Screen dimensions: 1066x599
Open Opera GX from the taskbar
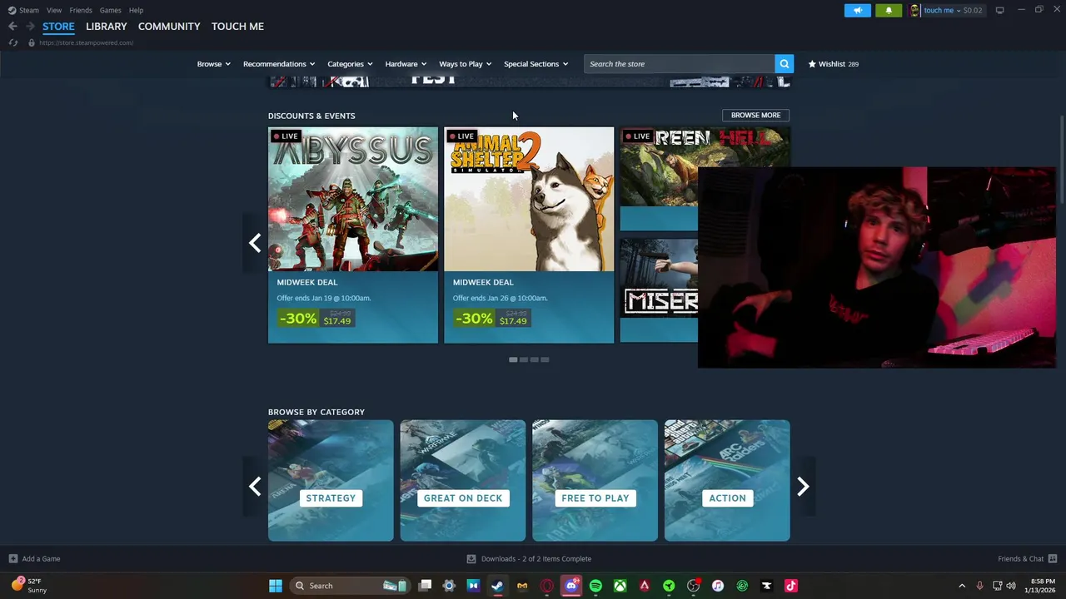click(546, 586)
